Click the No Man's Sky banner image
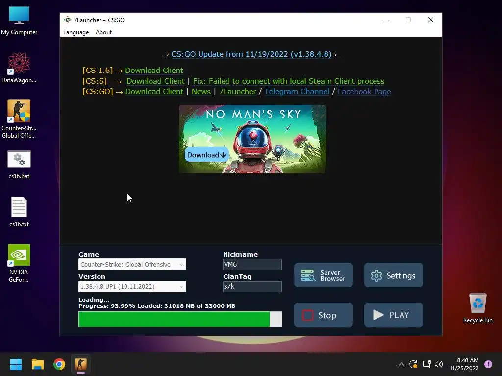 (x=252, y=139)
